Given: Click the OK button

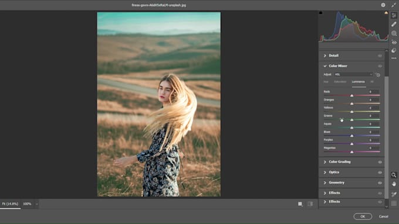Looking at the screenshot, I should (x=363, y=216).
